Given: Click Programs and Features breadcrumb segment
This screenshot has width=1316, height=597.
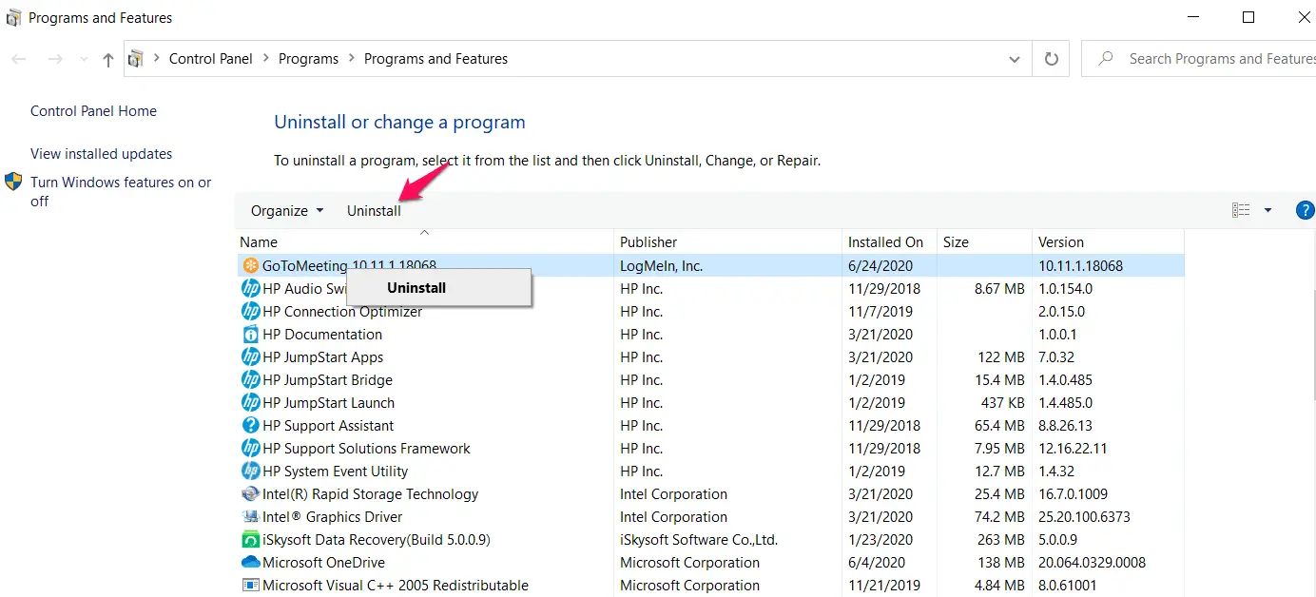Looking at the screenshot, I should click(x=435, y=59).
